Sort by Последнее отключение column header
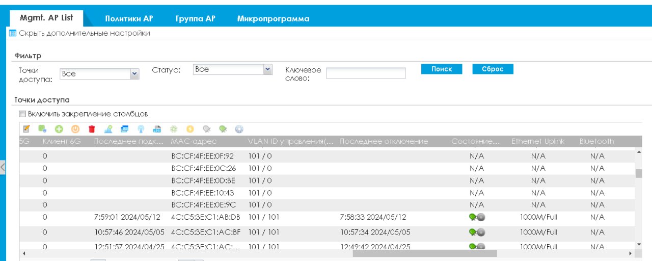Viewport: 652px width, 261px height. pos(384,141)
